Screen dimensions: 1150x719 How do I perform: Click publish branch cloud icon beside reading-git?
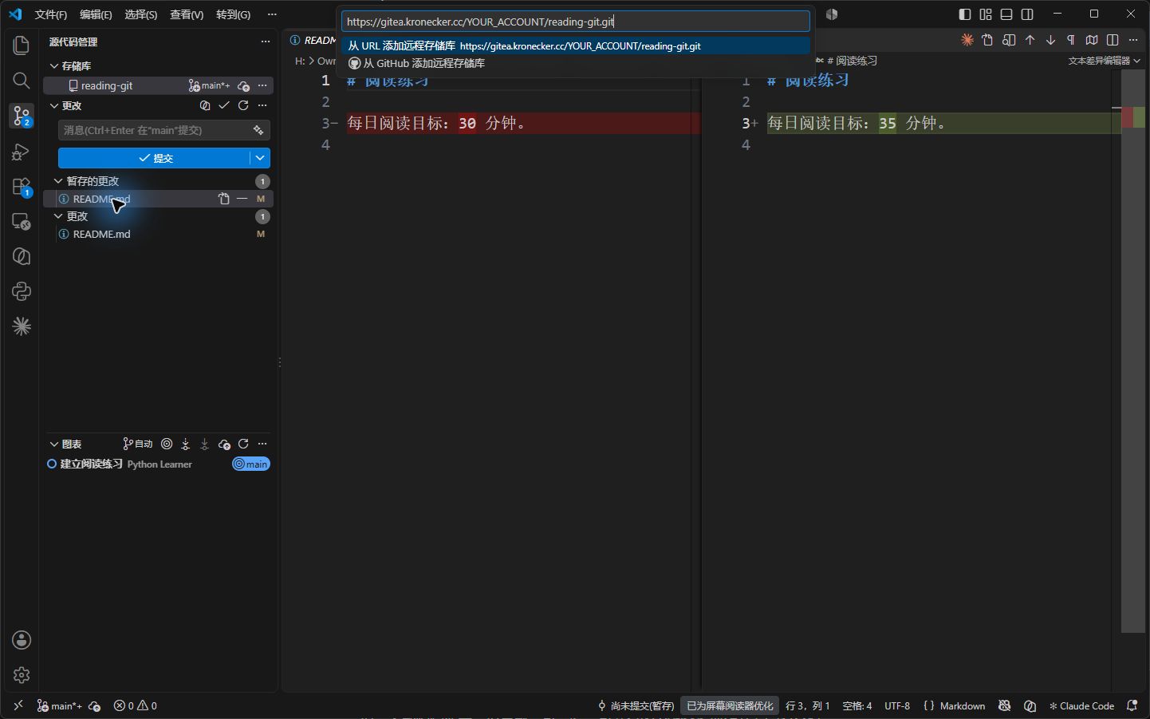click(244, 85)
